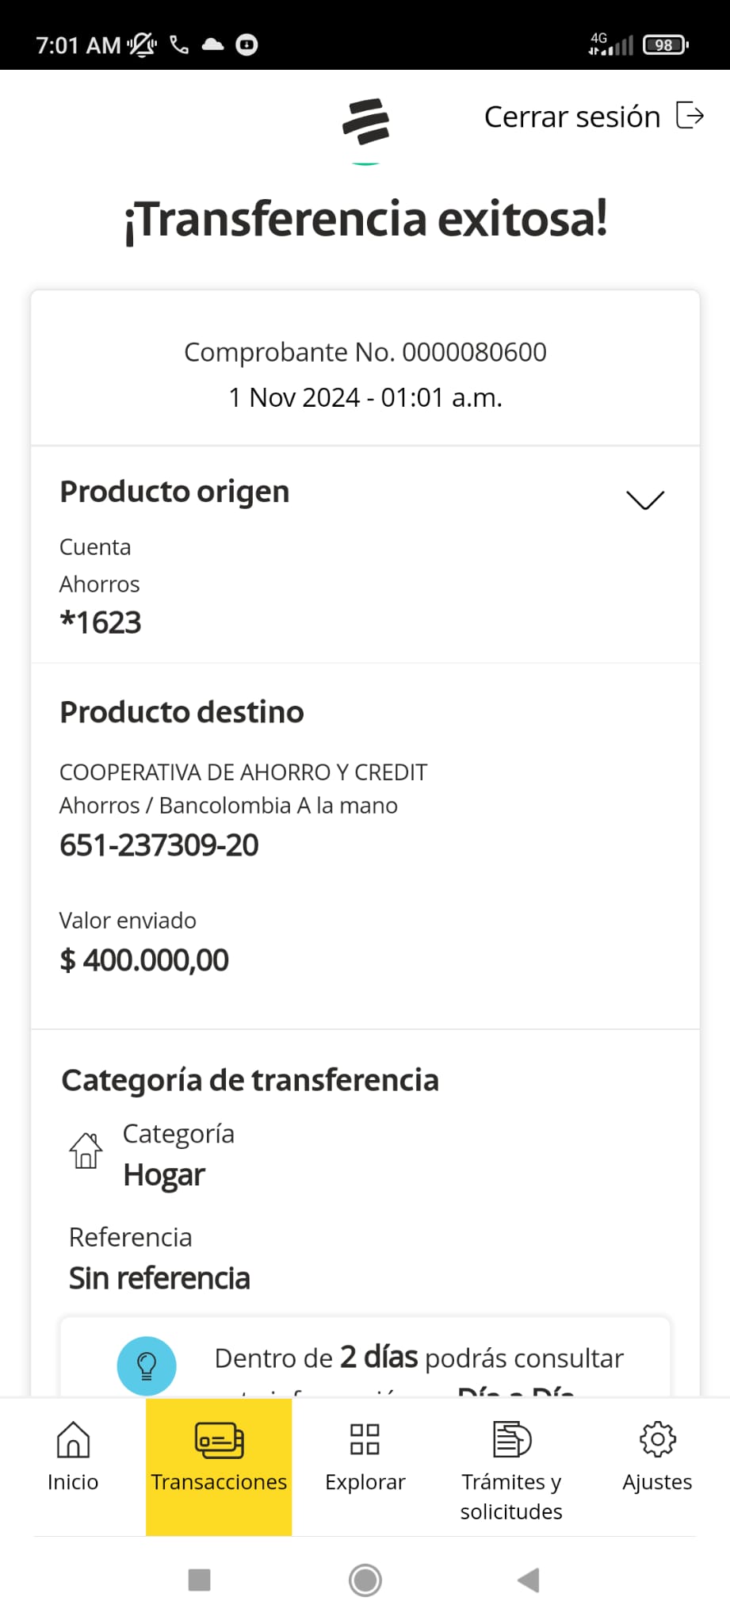Select the Trámites y solicitudes label
Image resolution: width=730 pixels, height=1624 pixels.
click(511, 1496)
